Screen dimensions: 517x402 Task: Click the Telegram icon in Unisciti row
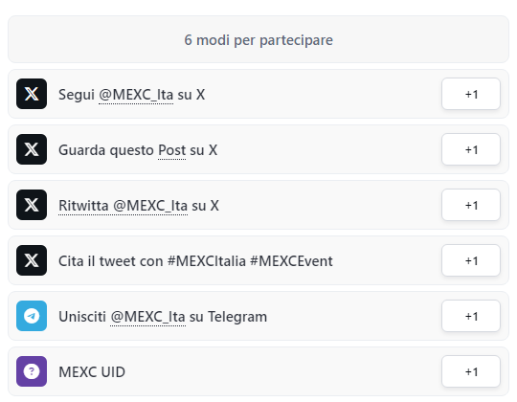32,316
